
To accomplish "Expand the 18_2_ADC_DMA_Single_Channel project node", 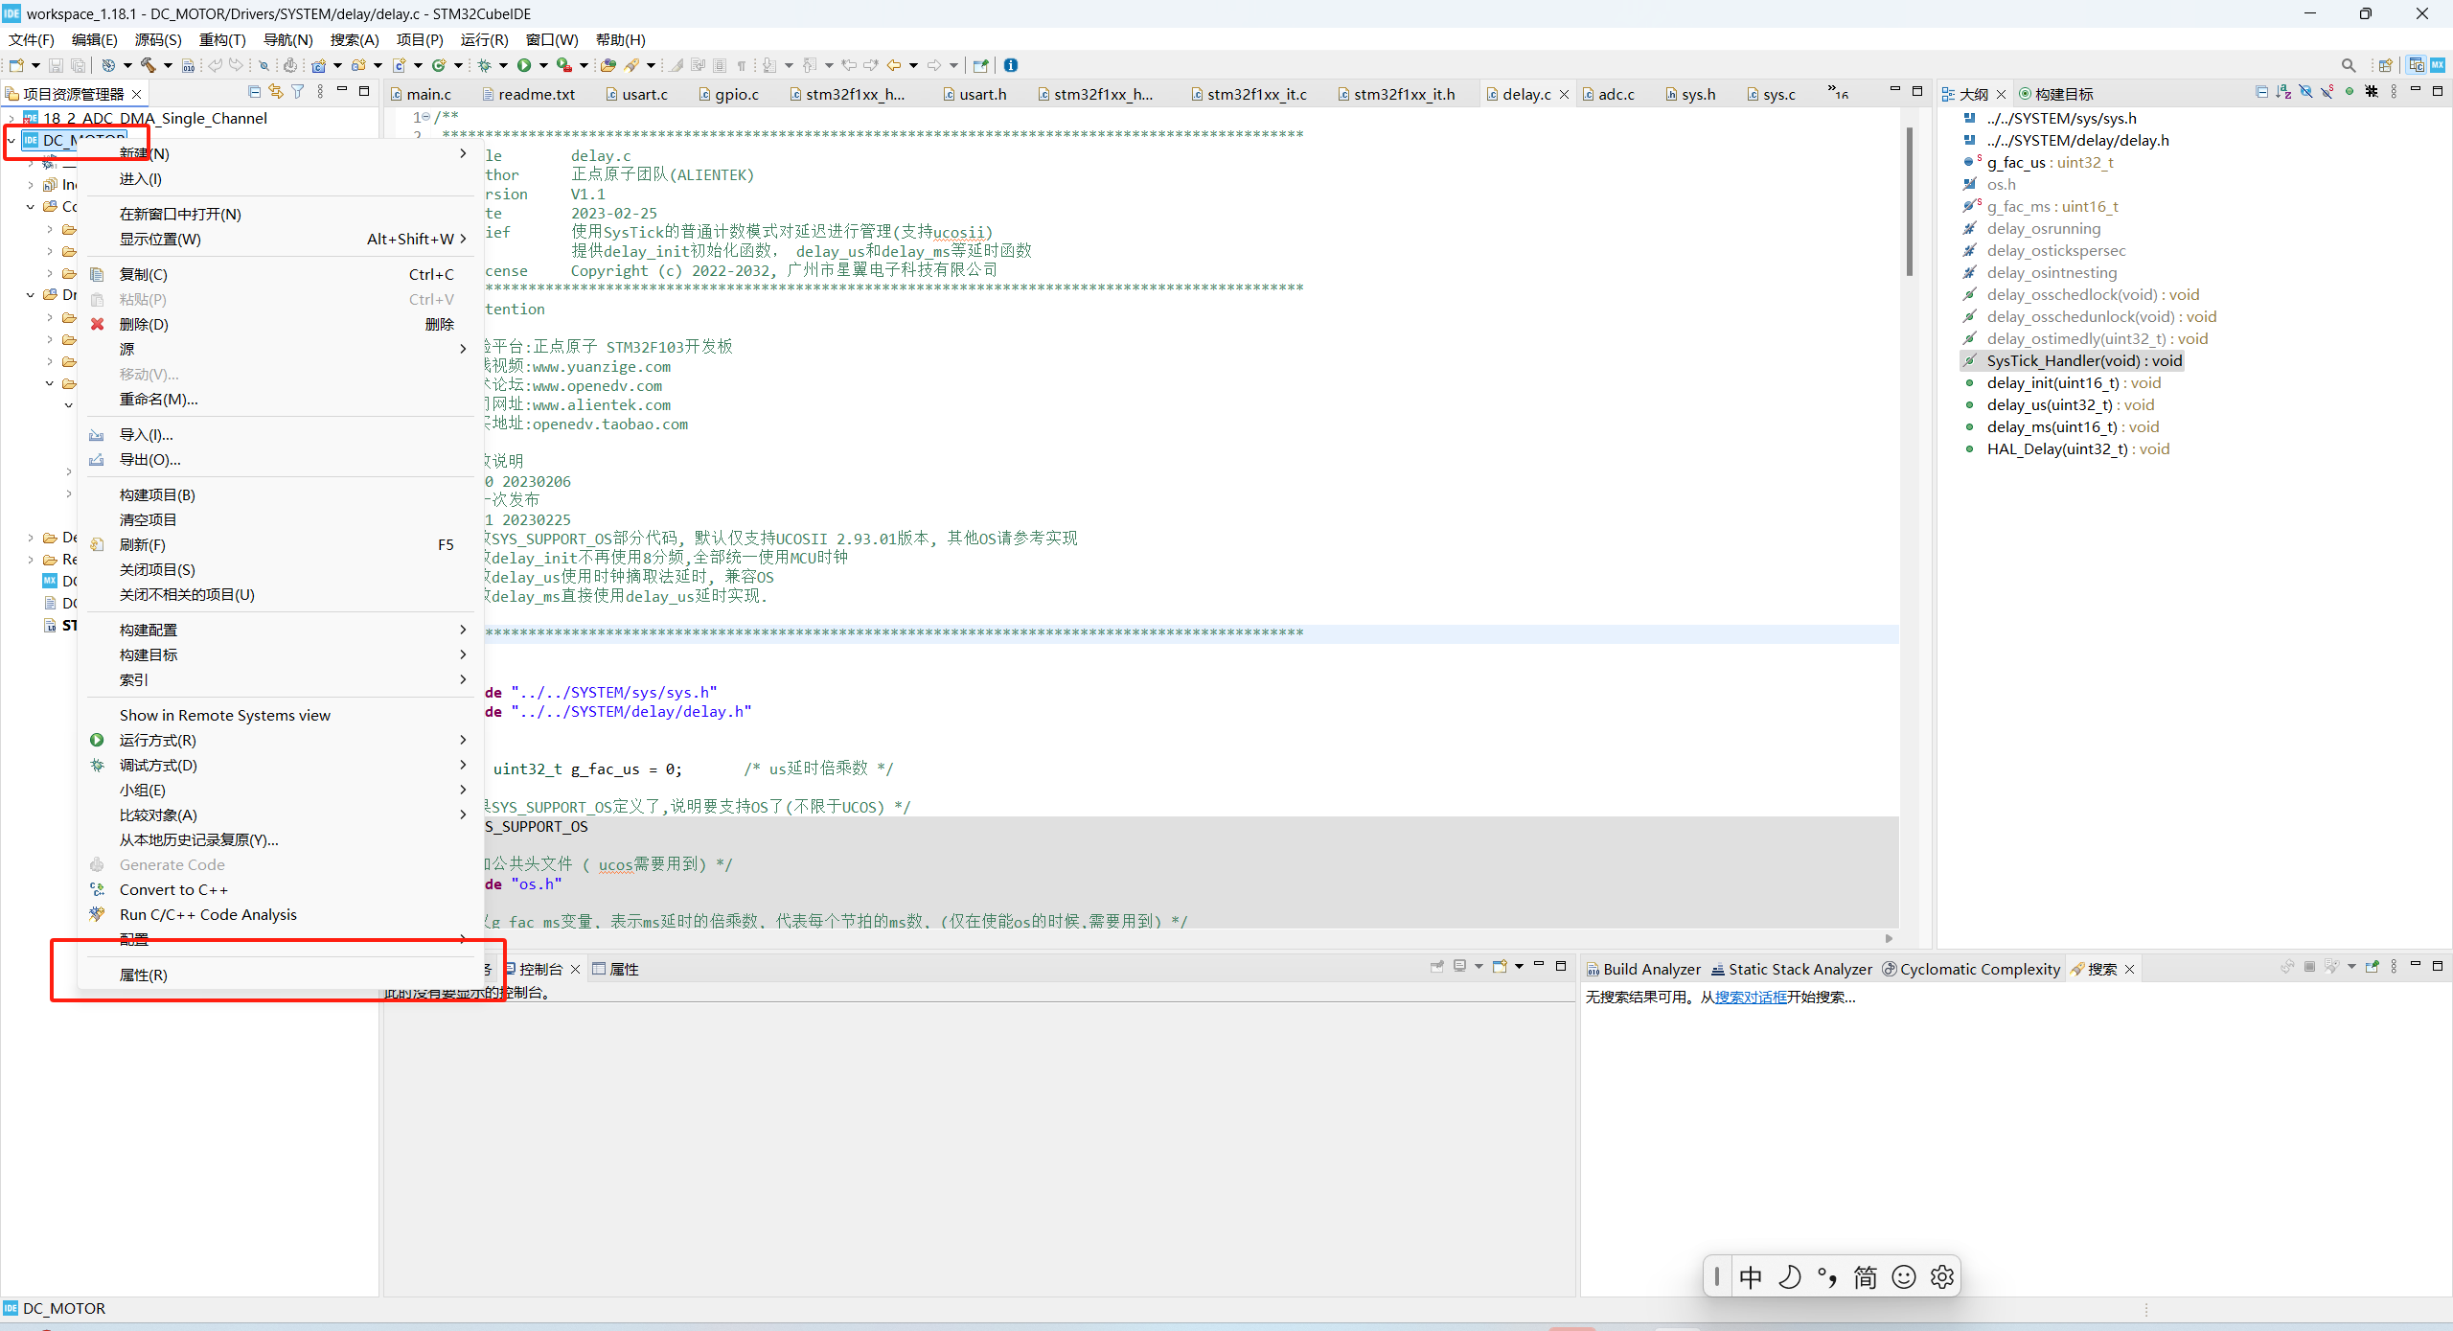I will point(11,119).
